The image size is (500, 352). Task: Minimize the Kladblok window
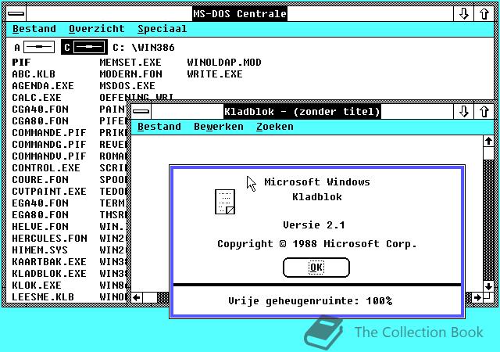(x=463, y=112)
